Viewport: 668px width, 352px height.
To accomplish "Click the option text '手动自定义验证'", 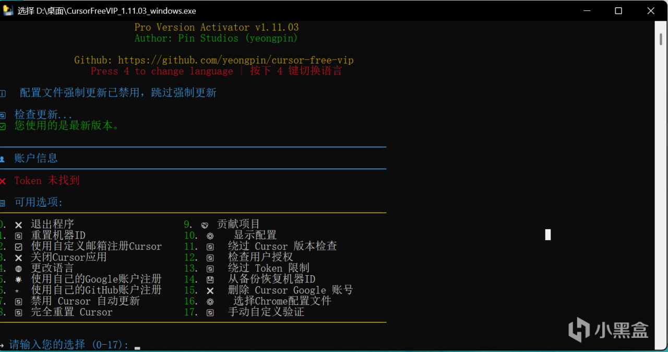I will pyautogui.click(x=266, y=312).
